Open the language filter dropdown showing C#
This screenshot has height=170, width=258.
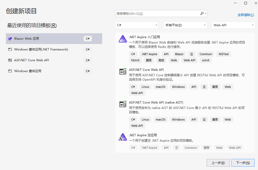136,25
